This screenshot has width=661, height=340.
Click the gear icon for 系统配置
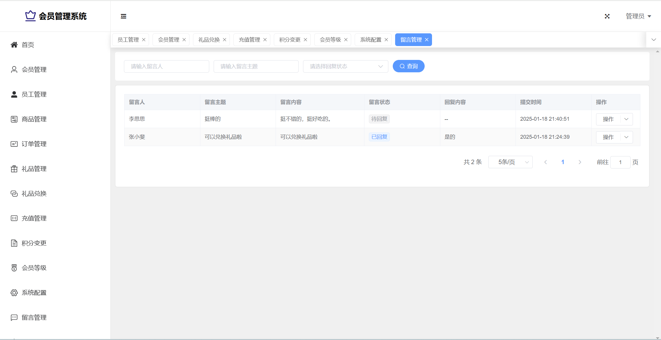(14, 293)
